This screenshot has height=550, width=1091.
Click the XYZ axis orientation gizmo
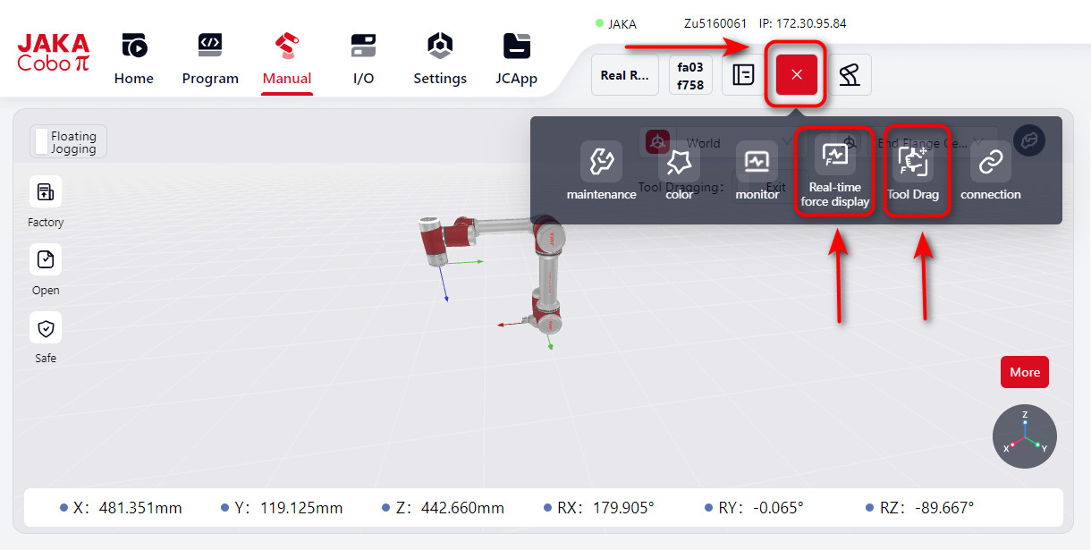pos(1025,436)
